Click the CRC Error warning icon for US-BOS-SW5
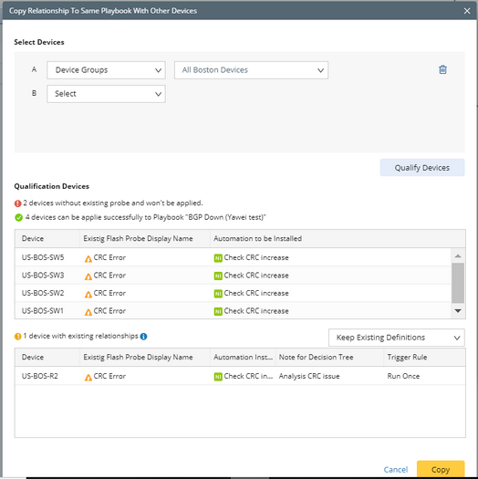The height and width of the screenshot is (479, 478). click(x=88, y=259)
